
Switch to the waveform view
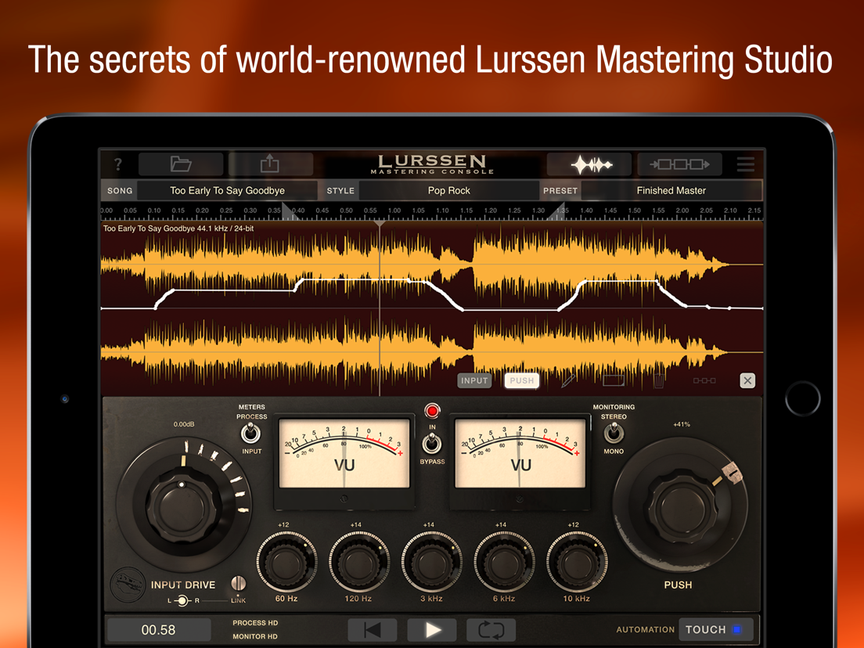(591, 164)
